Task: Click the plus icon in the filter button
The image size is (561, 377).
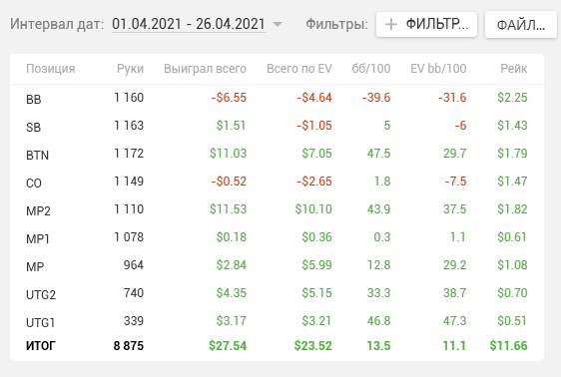Action: [x=391, y=24]
